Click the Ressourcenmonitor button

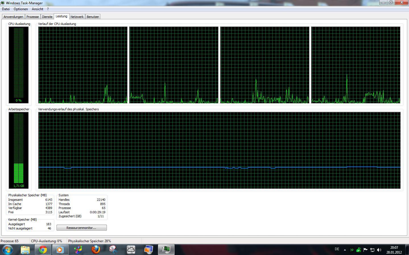82,228
